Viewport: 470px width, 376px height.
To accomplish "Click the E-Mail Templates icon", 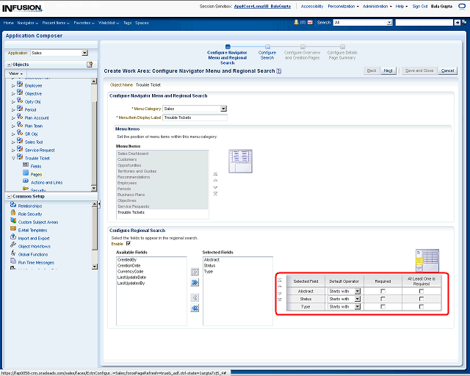I will point(13,230).
